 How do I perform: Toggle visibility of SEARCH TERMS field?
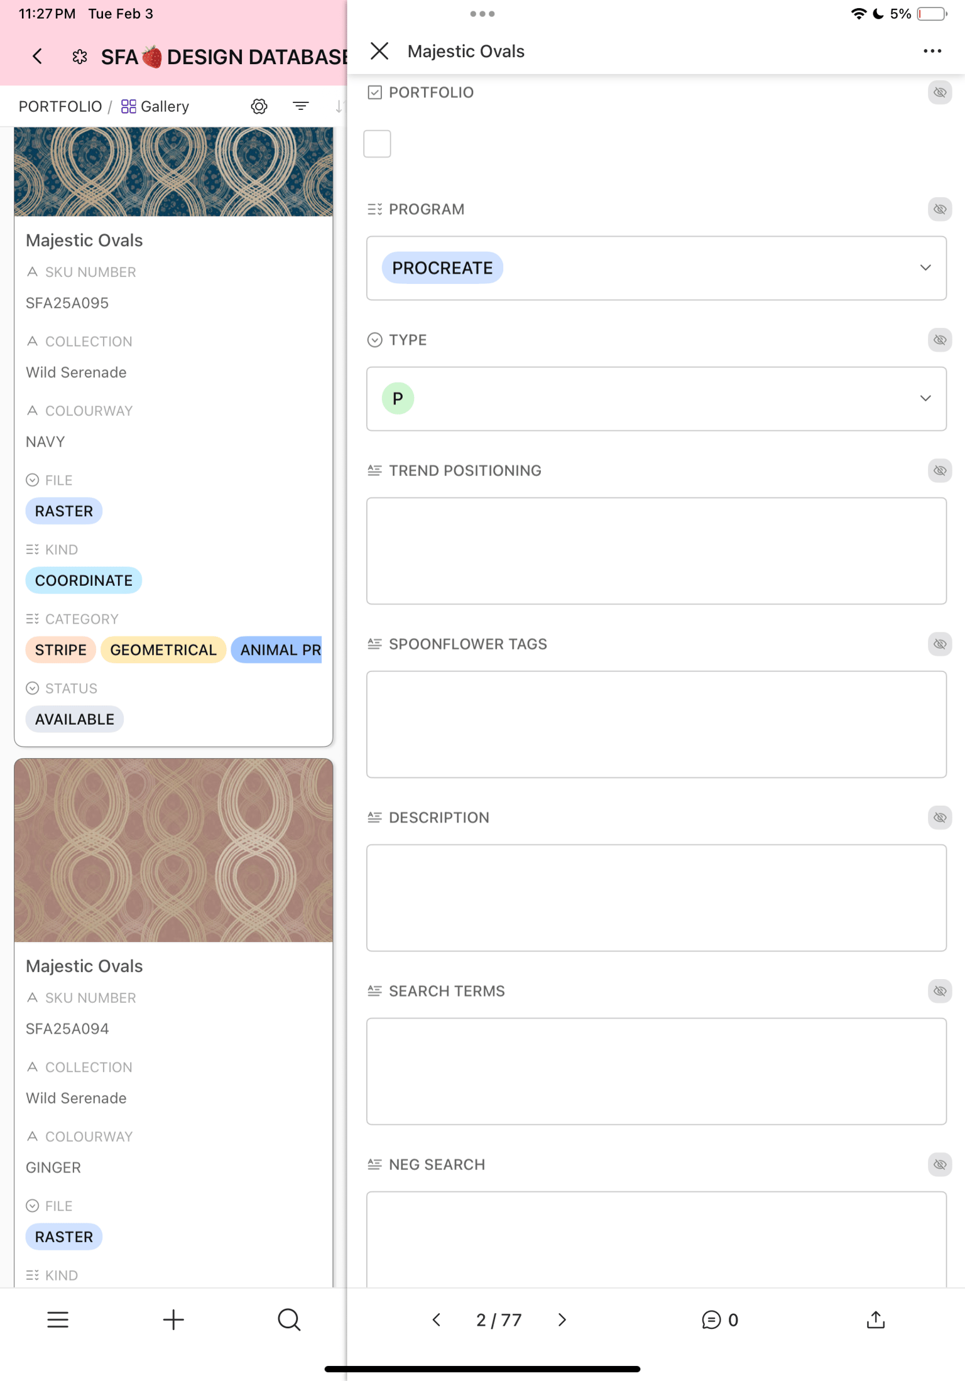940,990
